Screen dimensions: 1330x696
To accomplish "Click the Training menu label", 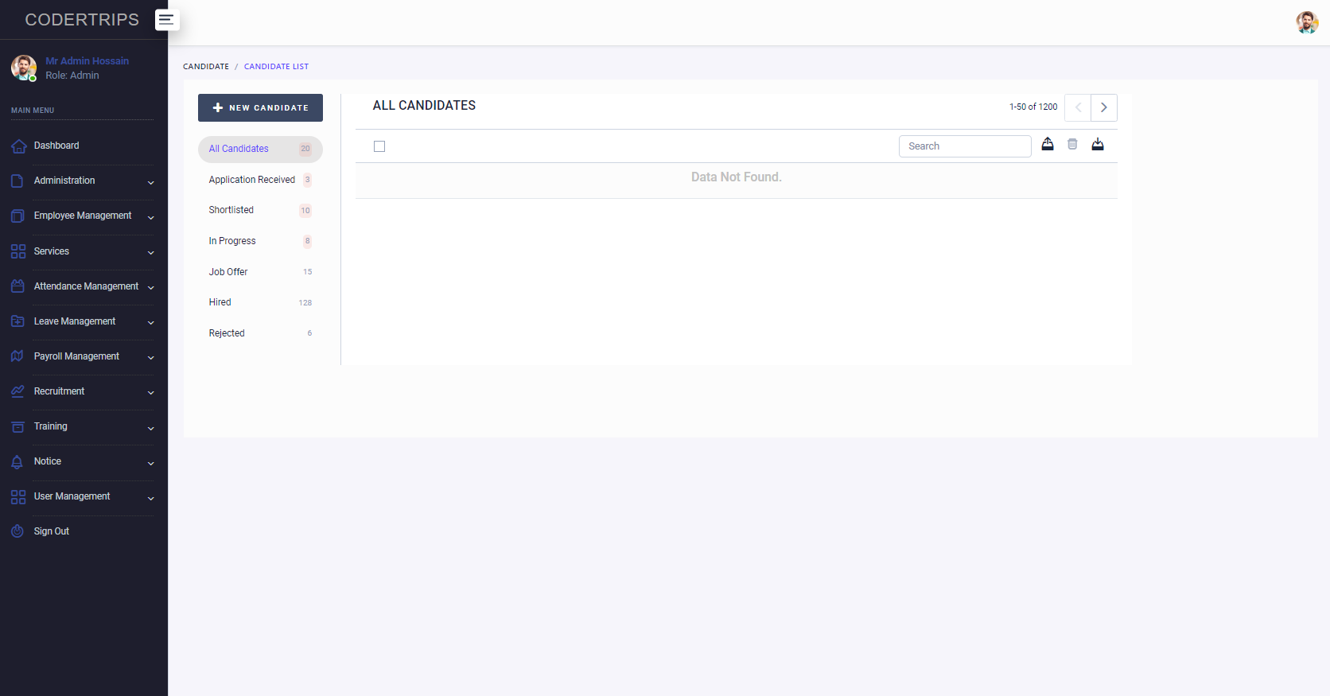I will click(x=51, y=426).
